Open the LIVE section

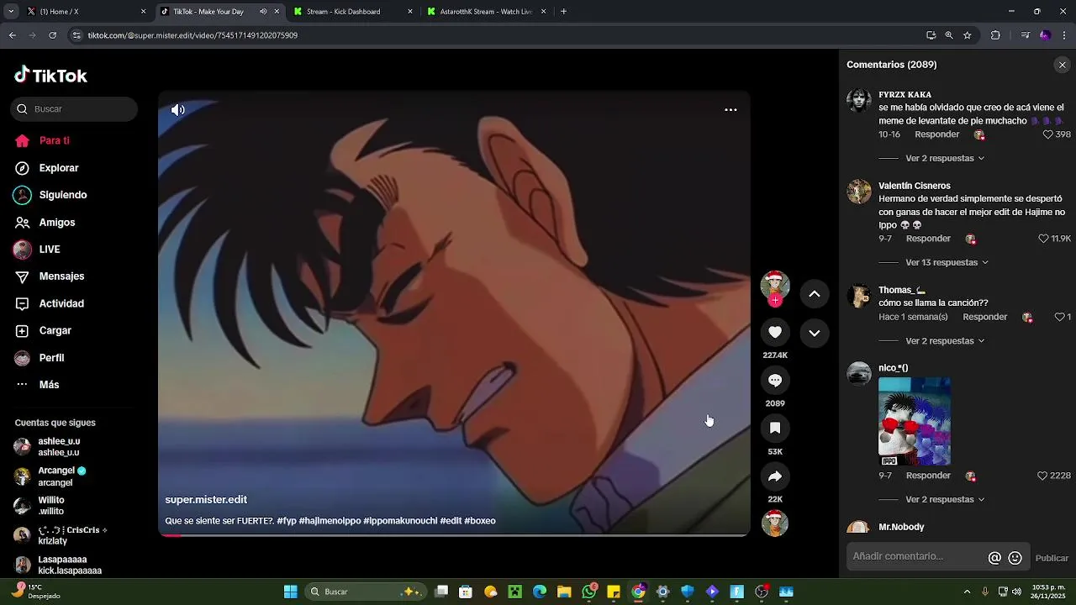point(50,250)
